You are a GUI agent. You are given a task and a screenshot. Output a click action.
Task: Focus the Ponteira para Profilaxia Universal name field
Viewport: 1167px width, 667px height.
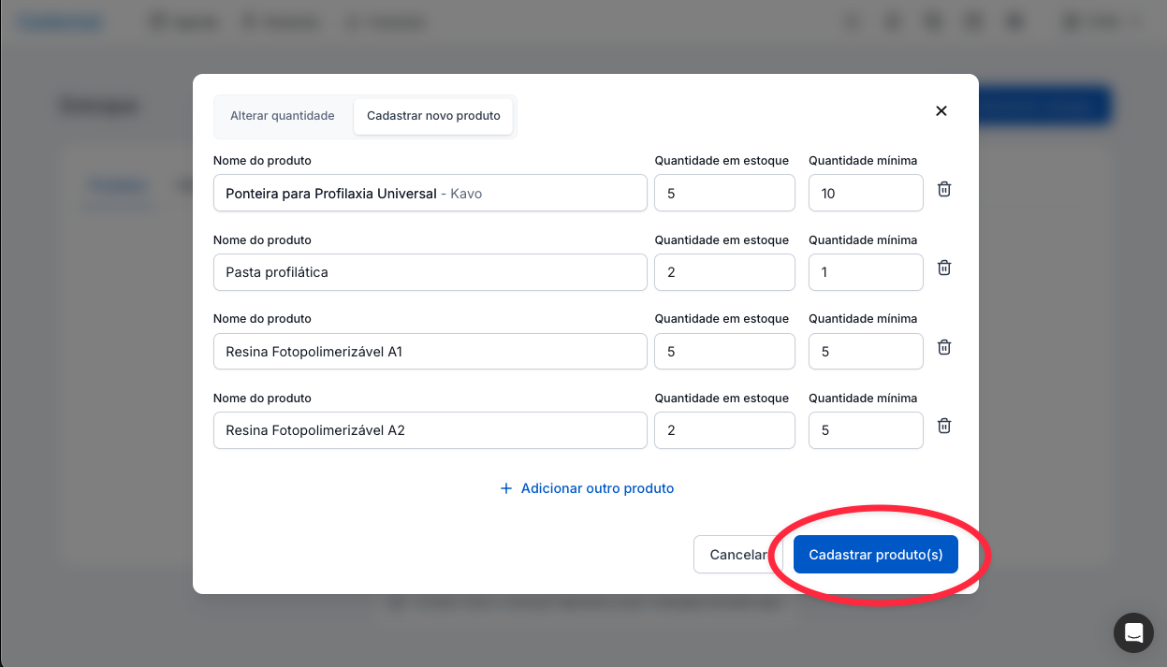[430, 194]
